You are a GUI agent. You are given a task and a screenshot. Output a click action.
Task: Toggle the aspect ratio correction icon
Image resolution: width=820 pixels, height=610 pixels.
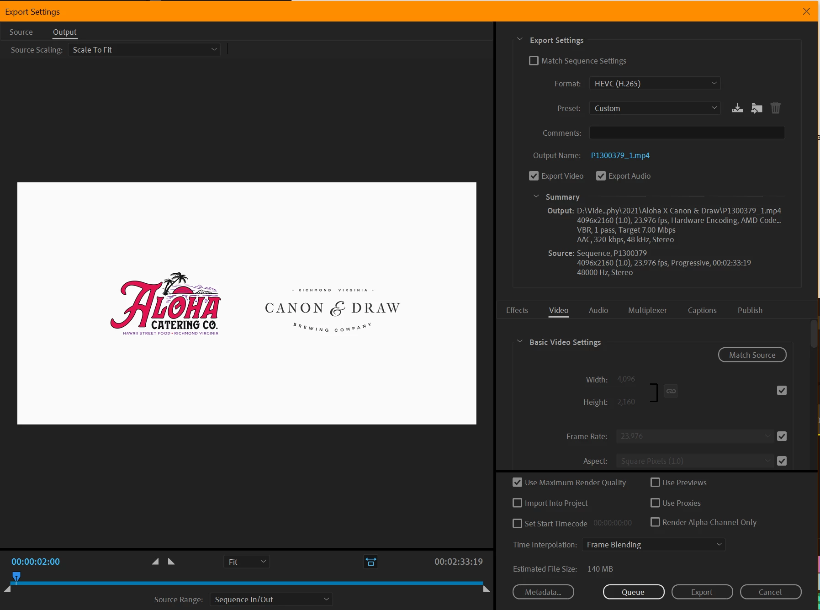[x=370, y=562]
